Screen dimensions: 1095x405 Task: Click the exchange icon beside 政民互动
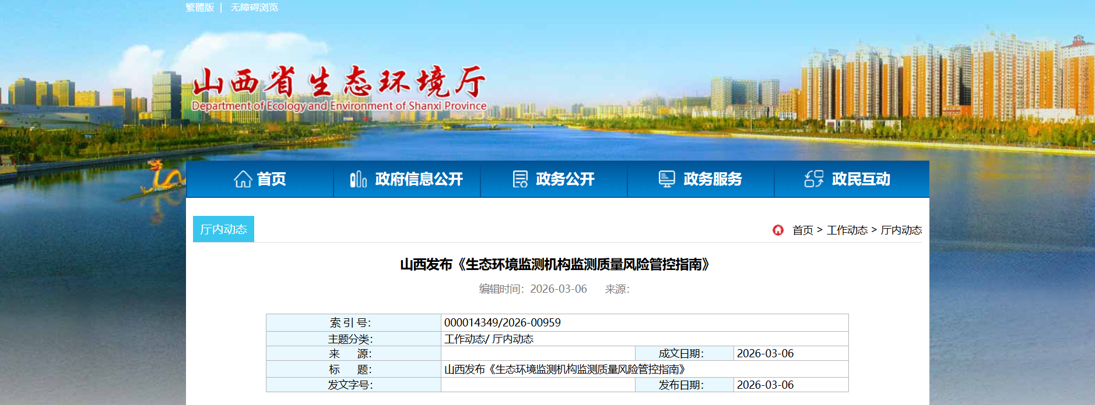[813, 179]
